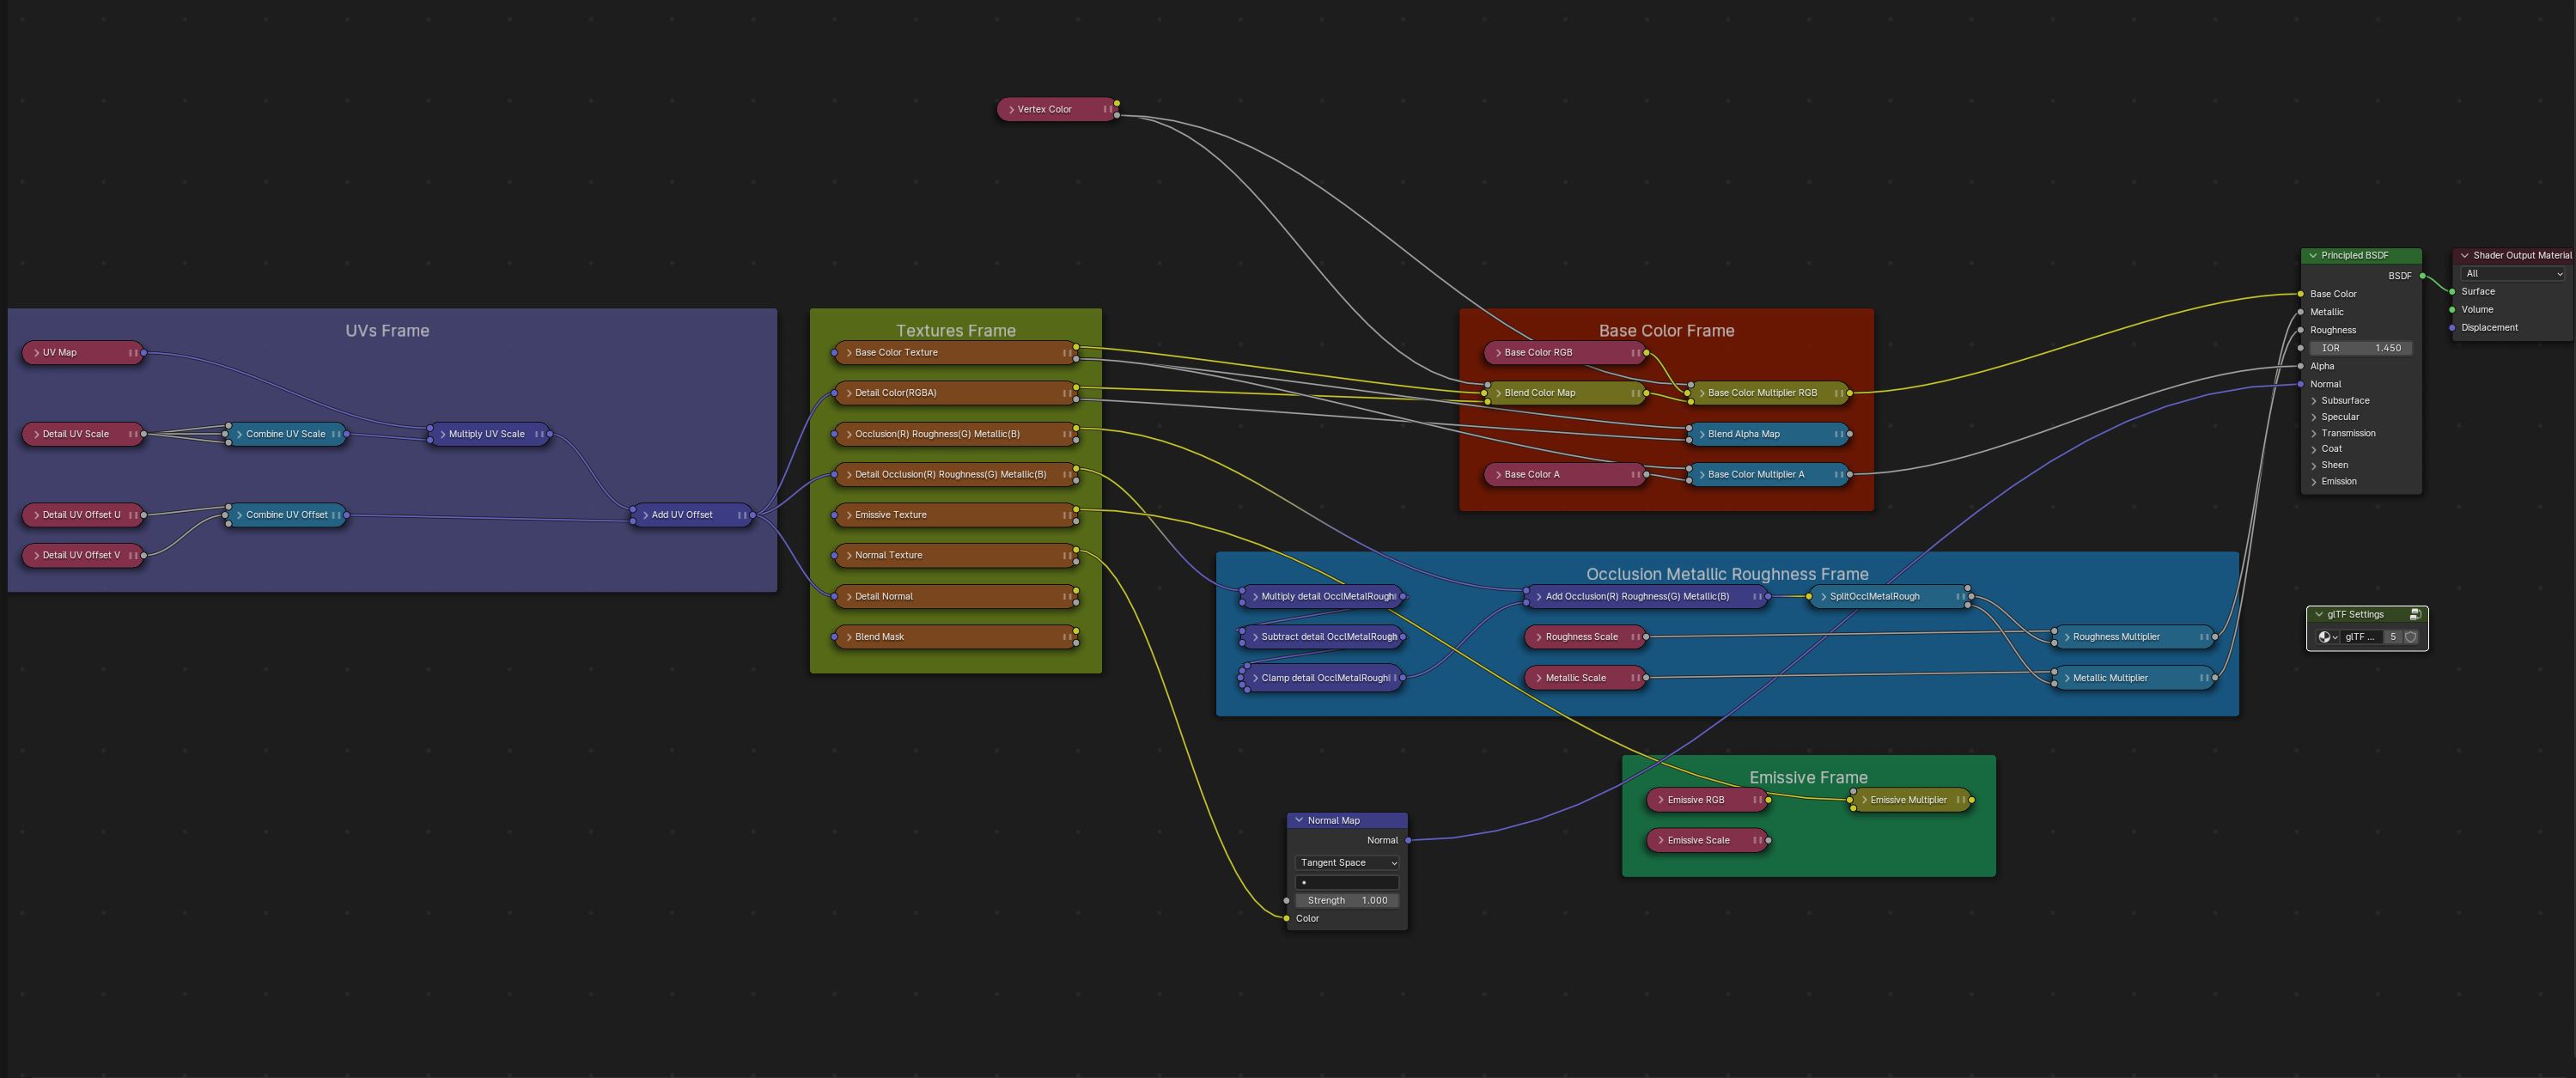Open the All dropdown on Shader Output Material
This screenshot has height=1078, width=2576.
[2511, 274]
